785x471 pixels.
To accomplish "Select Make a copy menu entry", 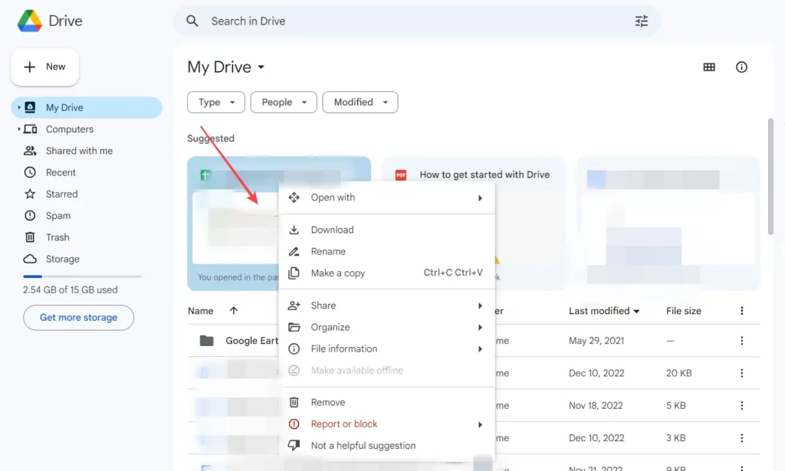I will pos(386,273).
